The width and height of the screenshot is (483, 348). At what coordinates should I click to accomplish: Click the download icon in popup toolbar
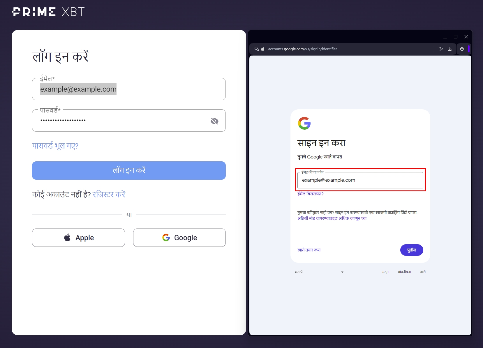450,49
